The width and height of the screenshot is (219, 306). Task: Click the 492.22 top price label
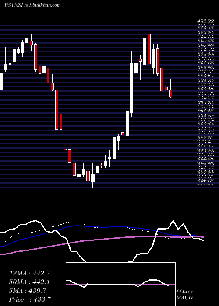point(205,22)
